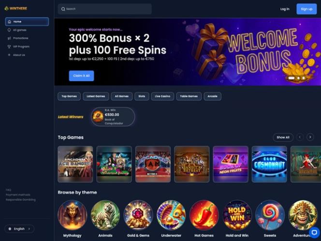Go back in Top Games with left arrow
The image size is (321, 241).
tap(300, 137)
